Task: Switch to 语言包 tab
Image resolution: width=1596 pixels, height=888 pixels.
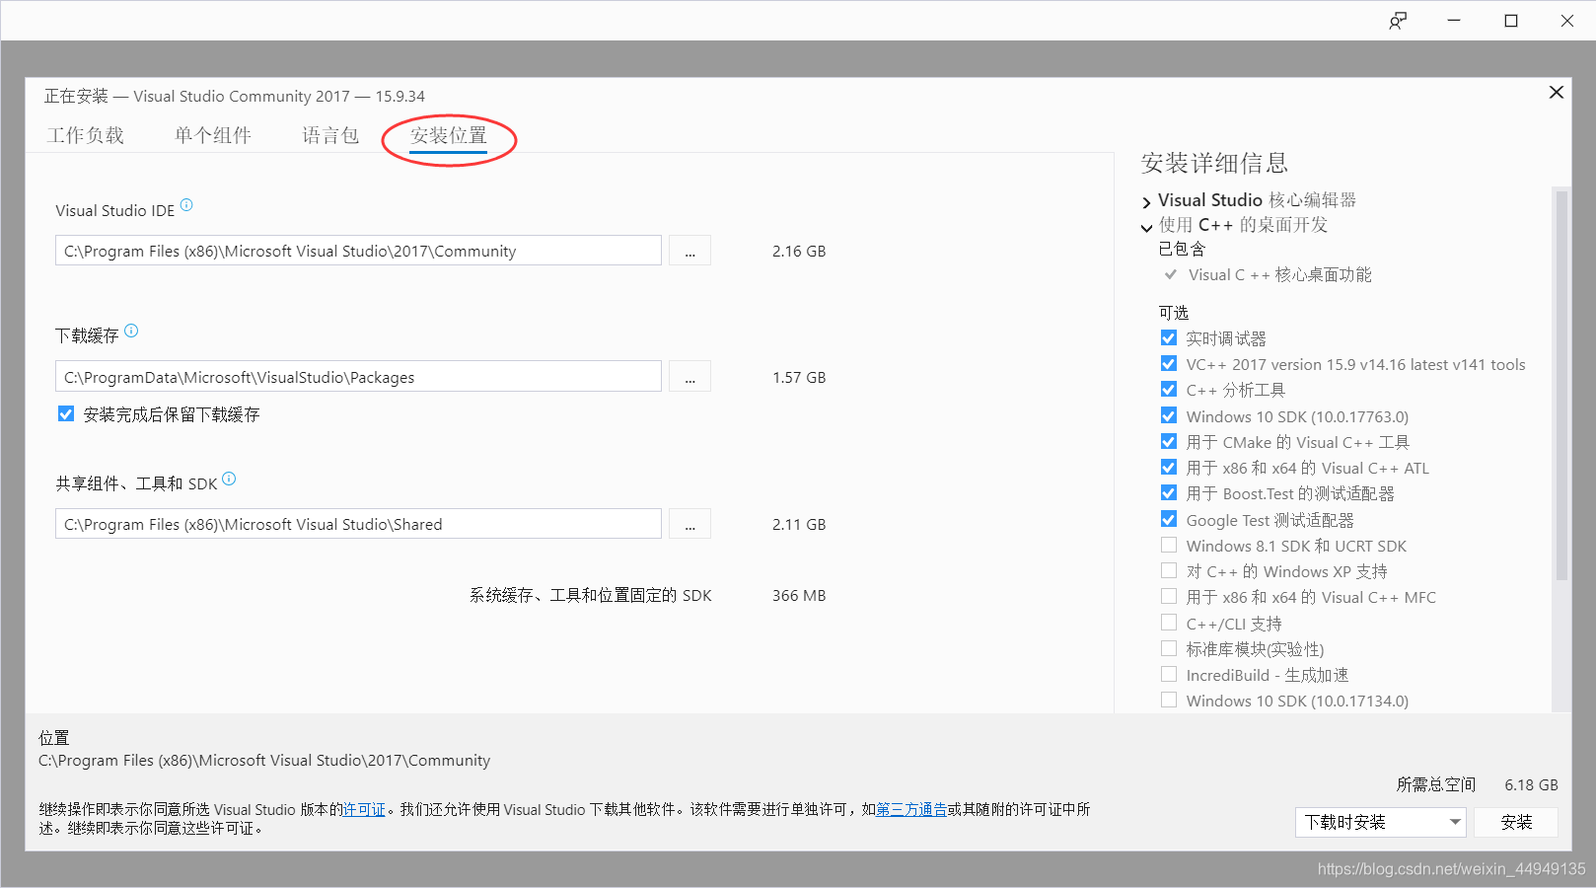Action: [x=330, y=135]
